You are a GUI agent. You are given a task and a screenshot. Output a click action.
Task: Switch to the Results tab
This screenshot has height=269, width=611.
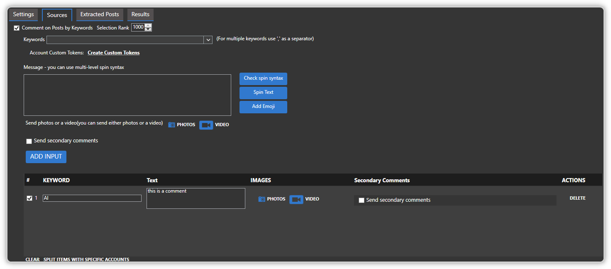point(140,14)
